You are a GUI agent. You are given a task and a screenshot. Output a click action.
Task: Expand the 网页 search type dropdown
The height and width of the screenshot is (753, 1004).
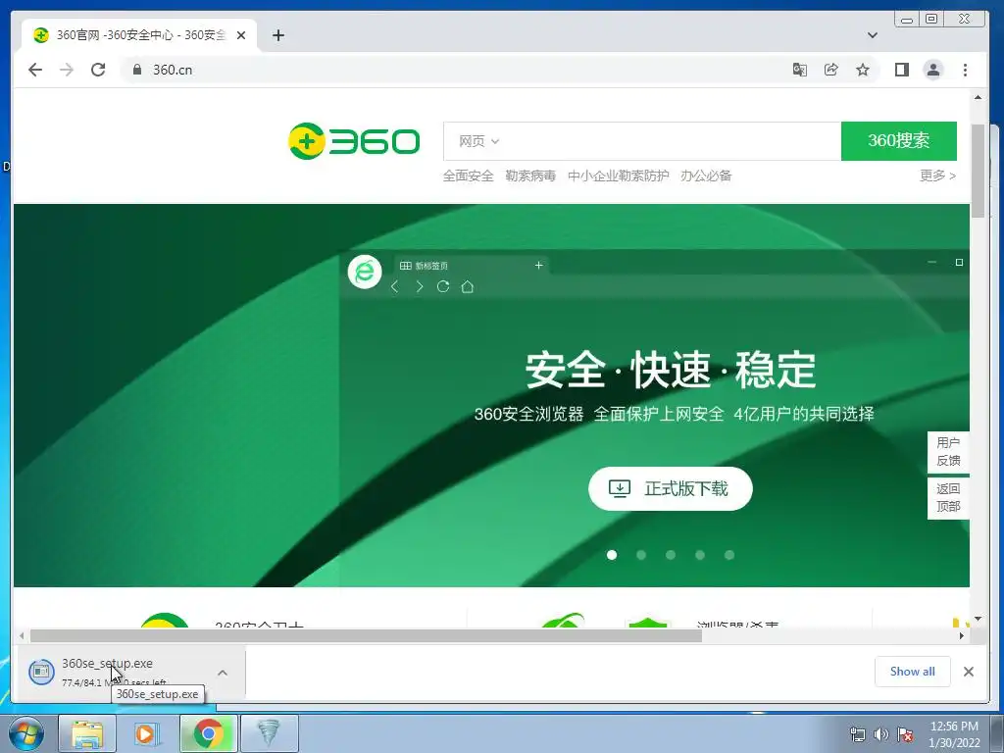(x=478, y=141)
